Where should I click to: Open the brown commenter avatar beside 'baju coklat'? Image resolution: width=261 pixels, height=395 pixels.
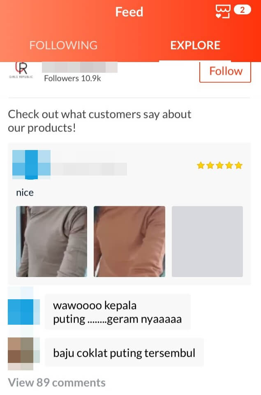click(x=24, y=353)
